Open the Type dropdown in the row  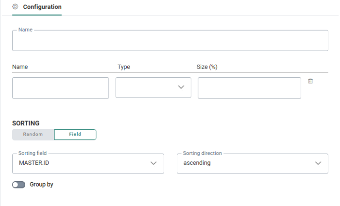point(153,87)
